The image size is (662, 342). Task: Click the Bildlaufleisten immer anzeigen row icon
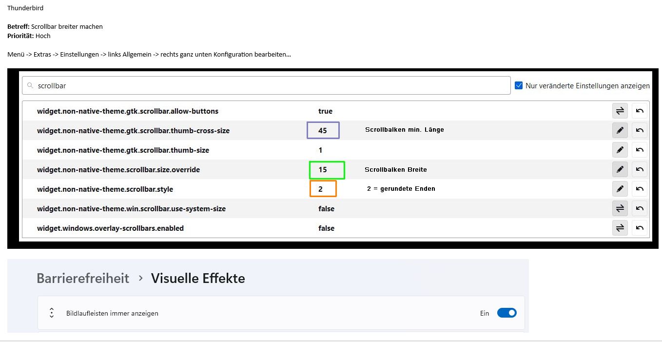tap(52, 313)
